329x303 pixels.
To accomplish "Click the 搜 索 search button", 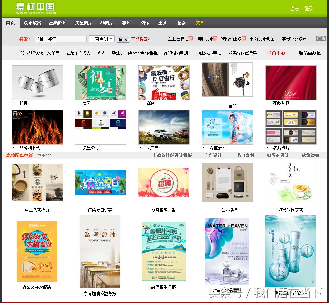I will (123, 39).
